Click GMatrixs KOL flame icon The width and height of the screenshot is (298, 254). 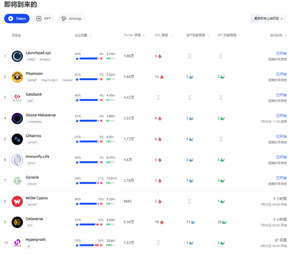click(x=160, y=139)
